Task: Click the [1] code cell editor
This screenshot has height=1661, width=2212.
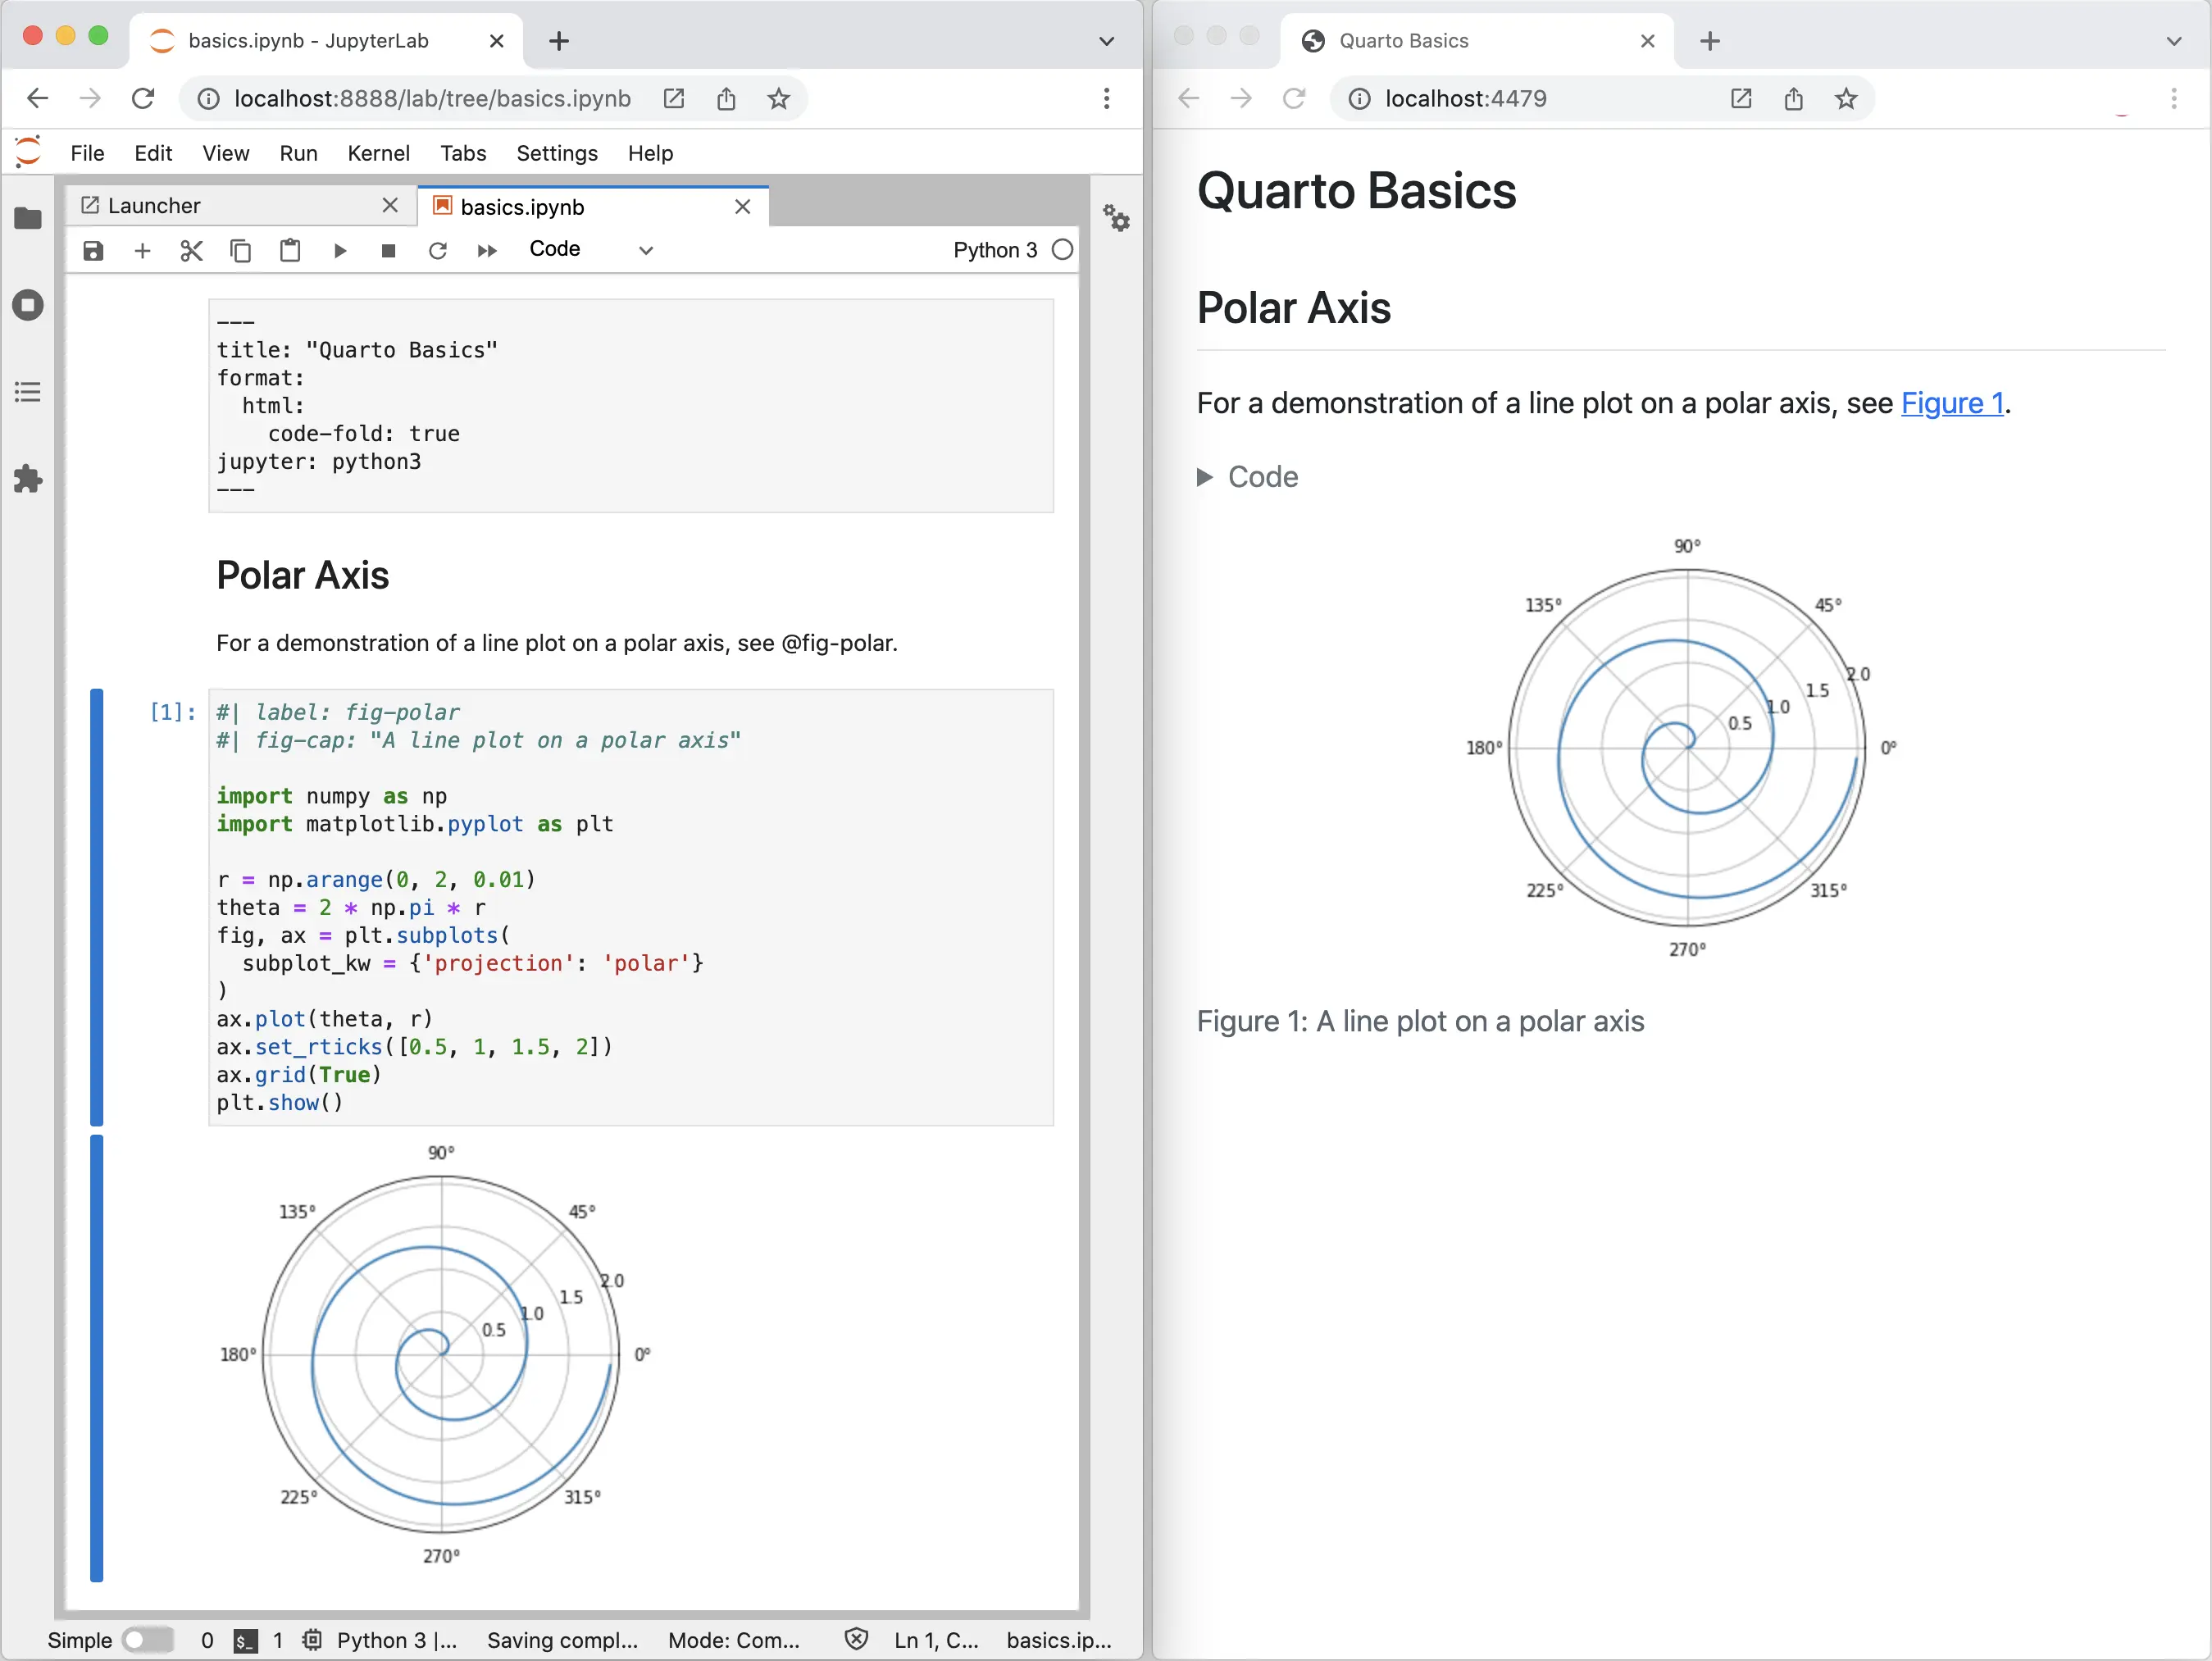Action: (631, 907)
